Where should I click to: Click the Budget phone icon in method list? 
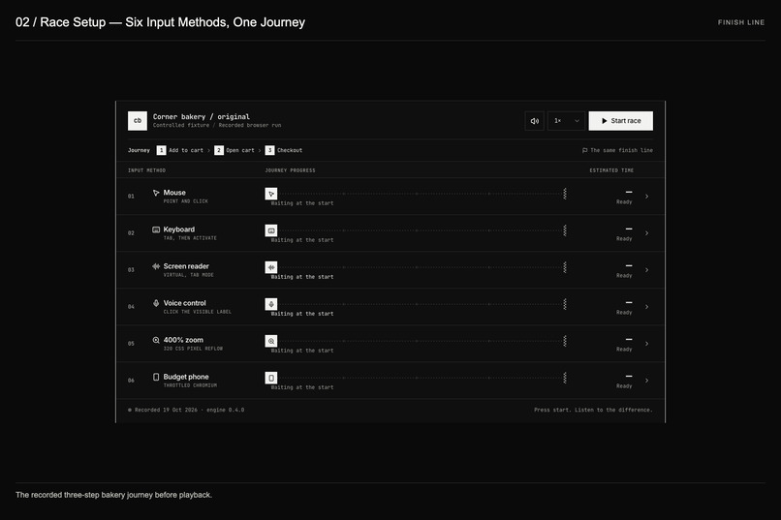click(156, 378)
